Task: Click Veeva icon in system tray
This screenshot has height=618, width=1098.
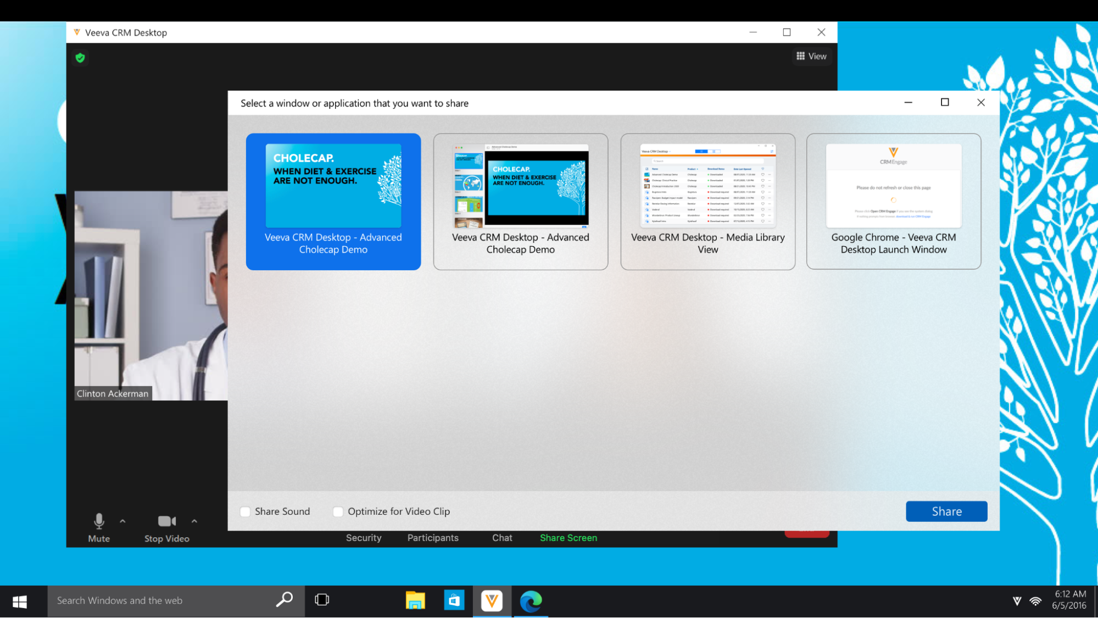Action: 1017,601
